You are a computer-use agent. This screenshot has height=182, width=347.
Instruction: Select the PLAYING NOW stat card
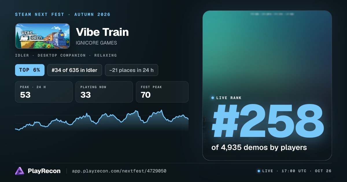click(104, 92)
